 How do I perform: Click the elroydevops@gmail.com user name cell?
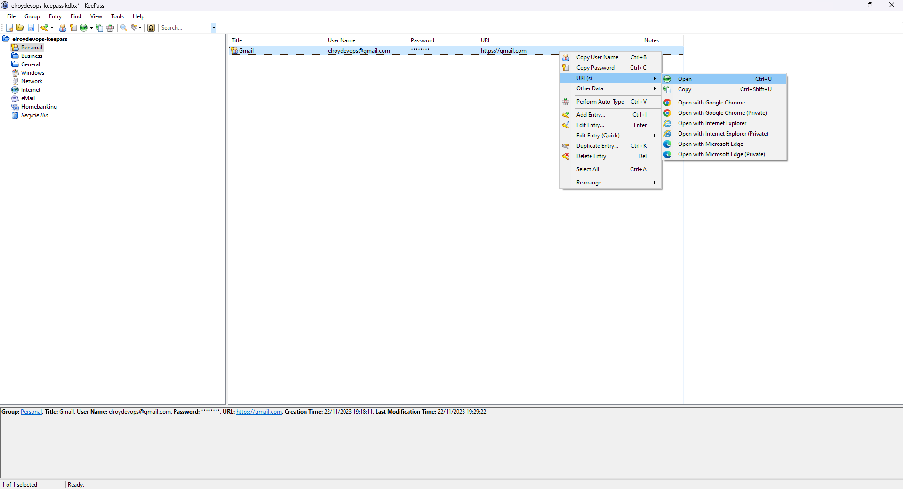[x=359, y=51]
